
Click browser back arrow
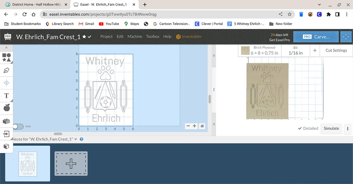click(6, 14)
